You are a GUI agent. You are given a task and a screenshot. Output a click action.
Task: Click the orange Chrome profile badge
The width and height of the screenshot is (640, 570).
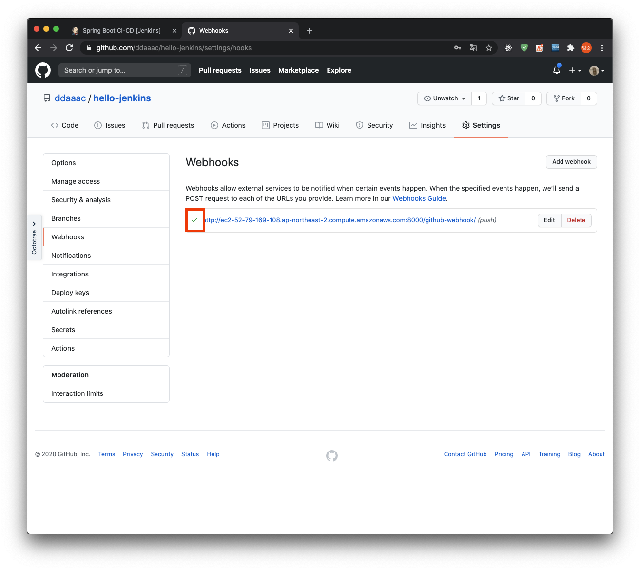586,48
